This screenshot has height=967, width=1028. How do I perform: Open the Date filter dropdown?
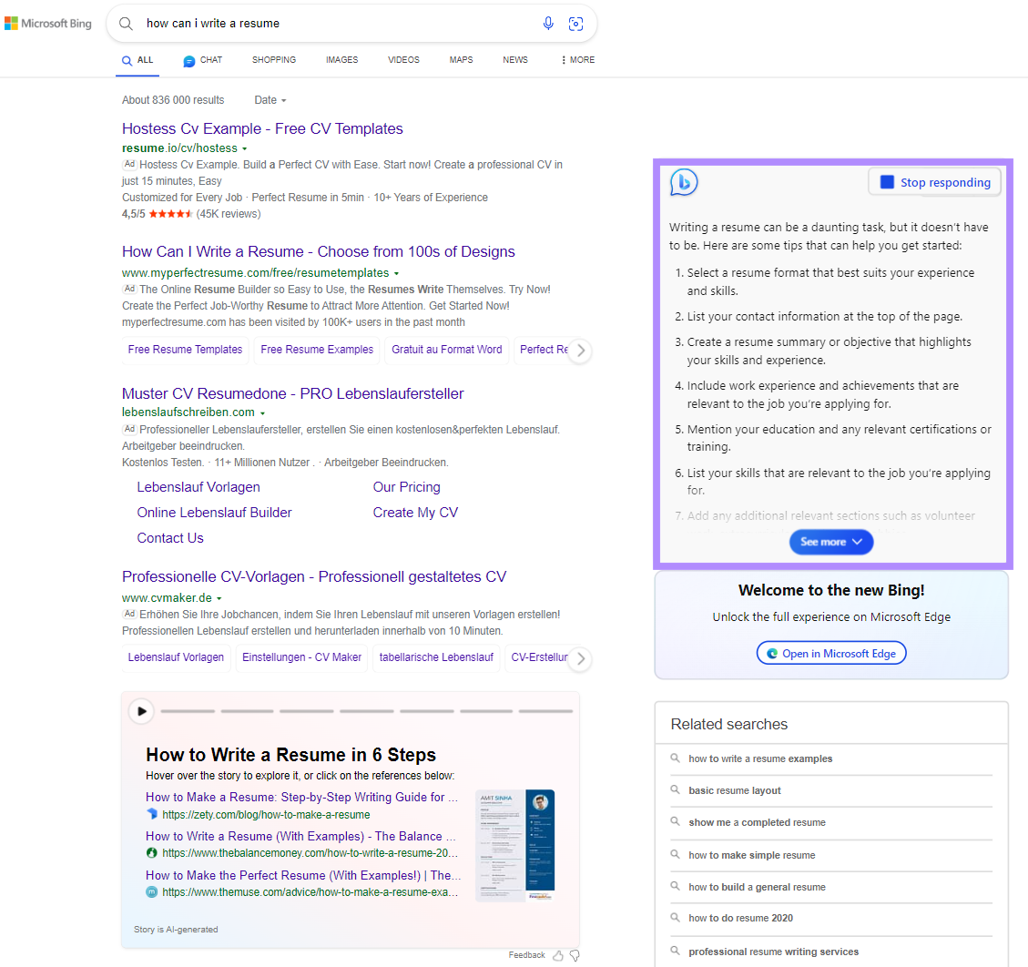[270, 100]
